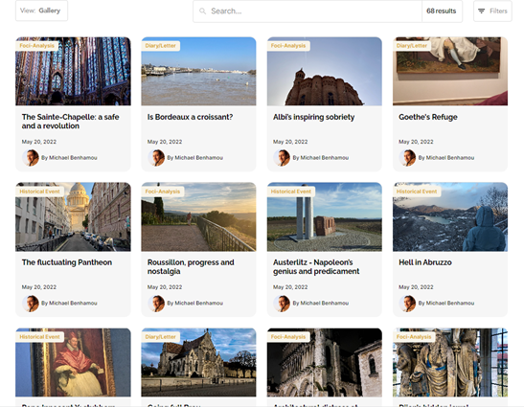Click May 20, 2022 date on Goethe's Refuge card
This screenshot has width=524, height=407.
pyautogui.click(x=416, y=142)
